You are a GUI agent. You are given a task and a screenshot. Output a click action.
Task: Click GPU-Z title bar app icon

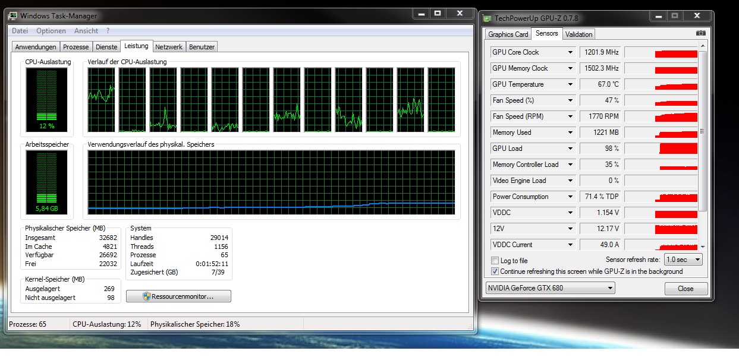487,18
